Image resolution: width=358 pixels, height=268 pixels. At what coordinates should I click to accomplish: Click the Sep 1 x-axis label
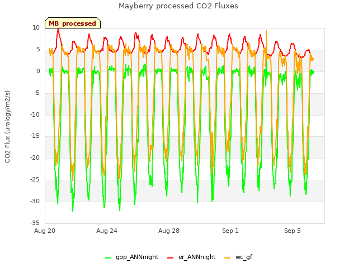230,231
